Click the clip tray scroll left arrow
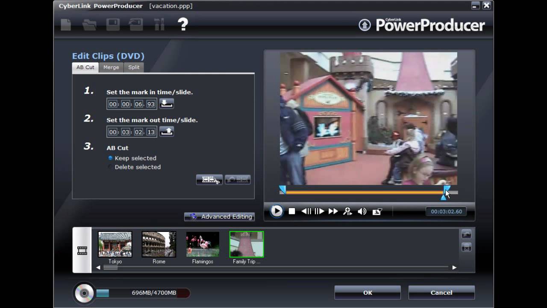547x308 pixels. click(x=98, y=267)
